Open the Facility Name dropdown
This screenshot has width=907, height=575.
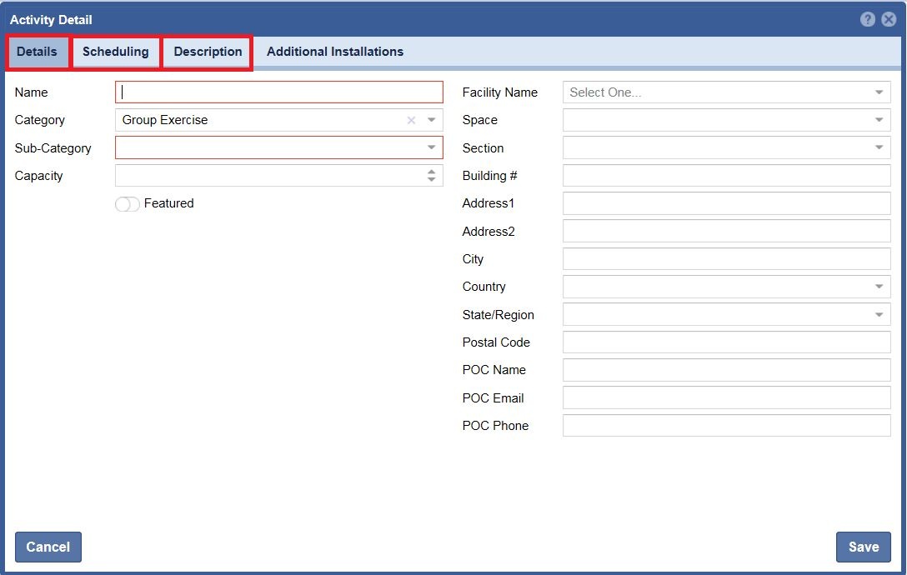879,92
